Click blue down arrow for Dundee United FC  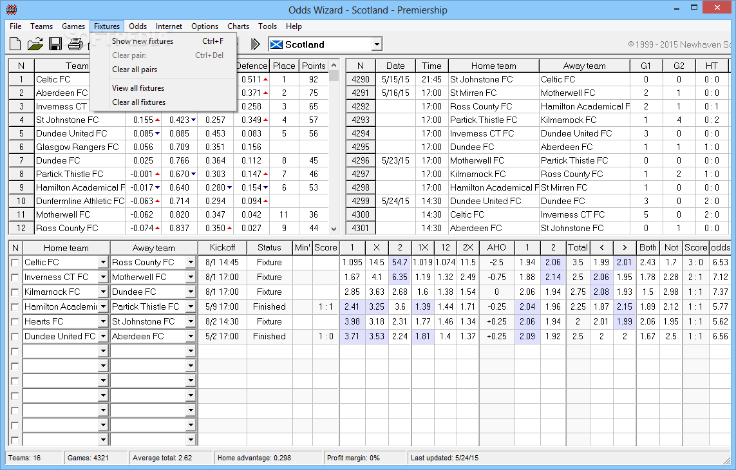coord(158,134)
